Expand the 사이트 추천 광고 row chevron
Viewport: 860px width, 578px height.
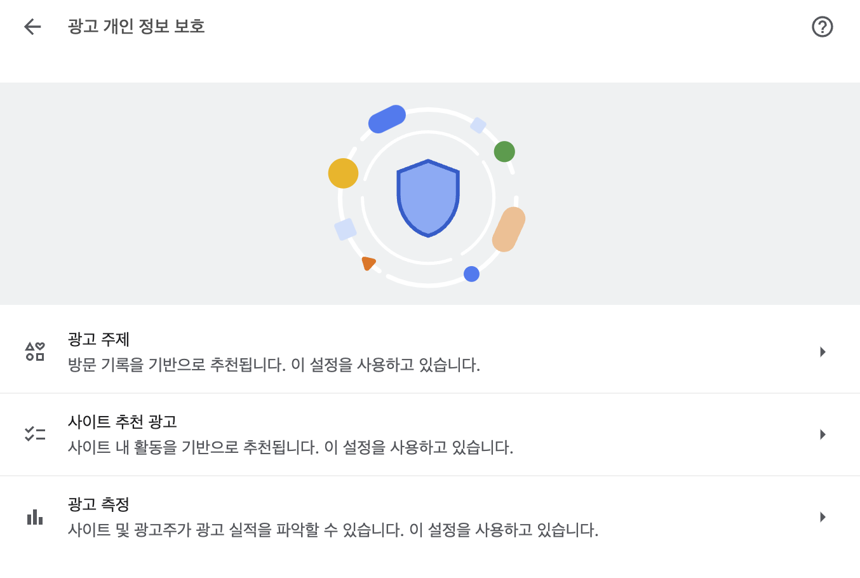(823, 434)
